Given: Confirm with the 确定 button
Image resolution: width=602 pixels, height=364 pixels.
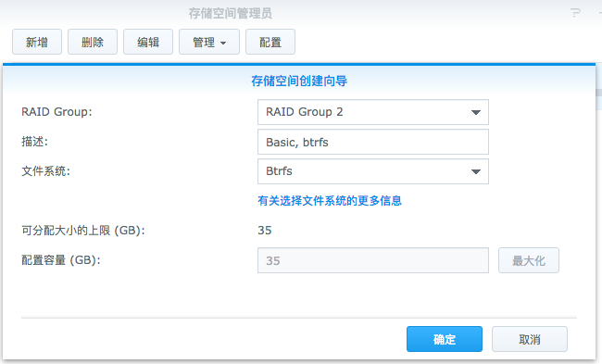Looking at the screenshot, I should [445, 339].
